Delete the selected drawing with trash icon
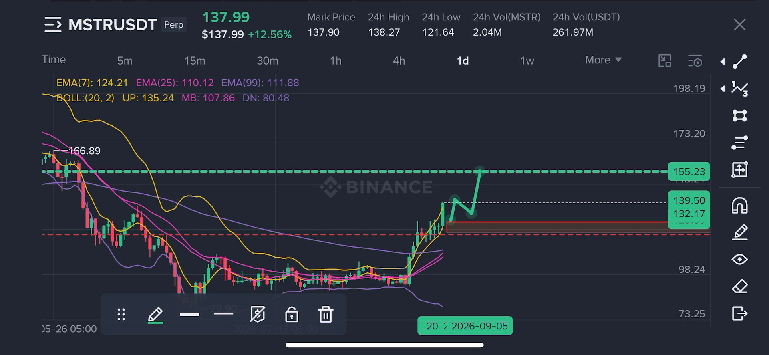This screenshot has width=769, height=355. pos(326,315)
